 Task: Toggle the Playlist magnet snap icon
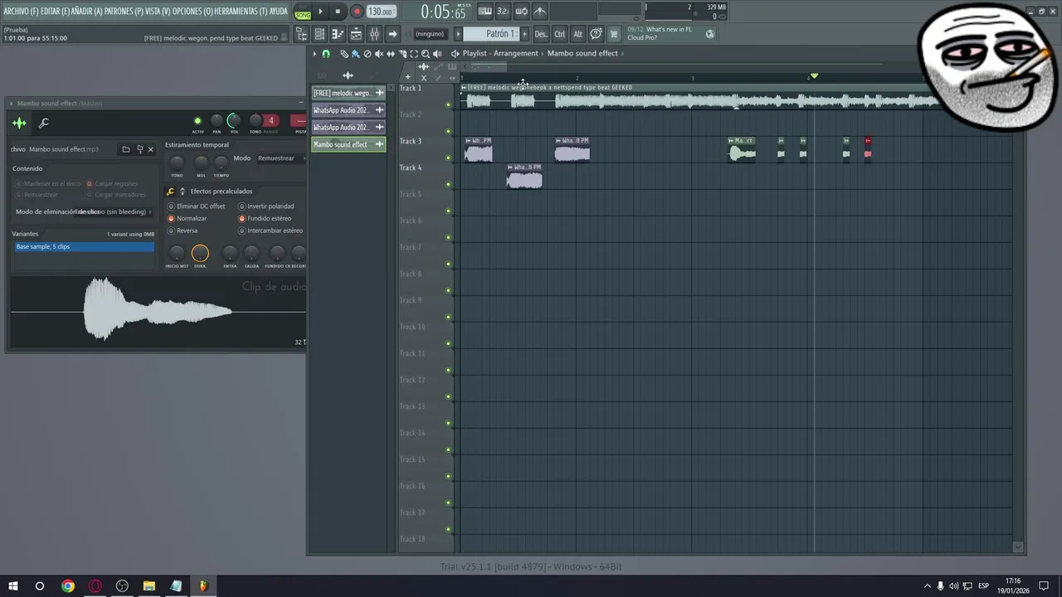(x=325, y=53)
